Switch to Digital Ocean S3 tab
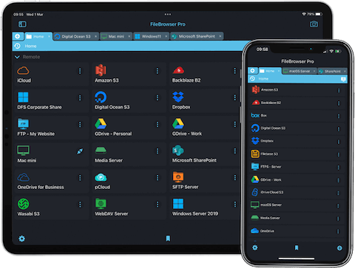Viewport: 355px width, 268px height. [76, 36]
